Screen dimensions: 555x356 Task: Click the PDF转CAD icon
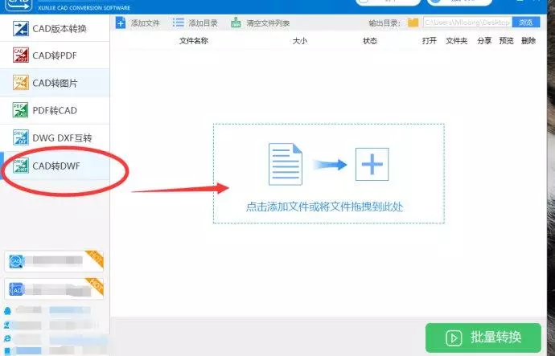pyautogui.click(x=21, y=110)
